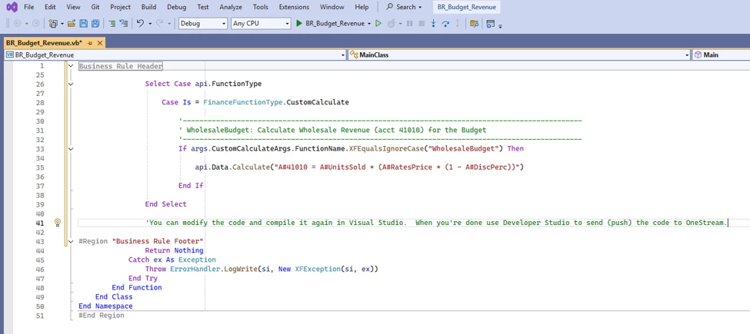
Task: Open the New Project dropdown arrow
Action: 62,23
